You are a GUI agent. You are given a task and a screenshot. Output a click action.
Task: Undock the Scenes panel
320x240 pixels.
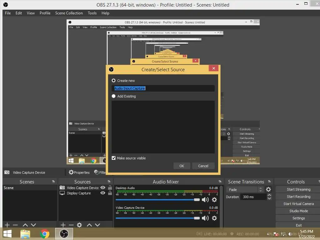pos(53,182)
